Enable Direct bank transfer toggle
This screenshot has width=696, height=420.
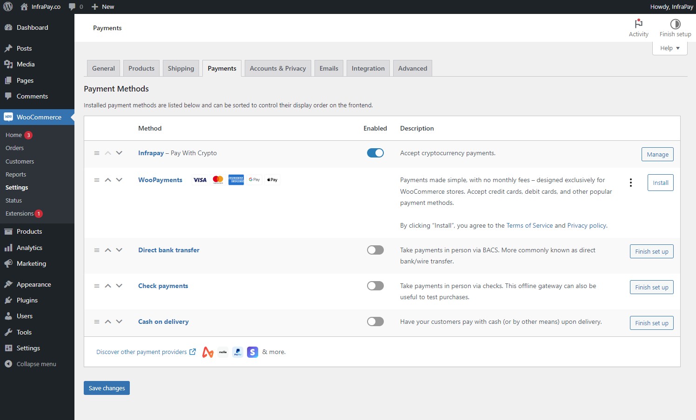tap(375, 250)
